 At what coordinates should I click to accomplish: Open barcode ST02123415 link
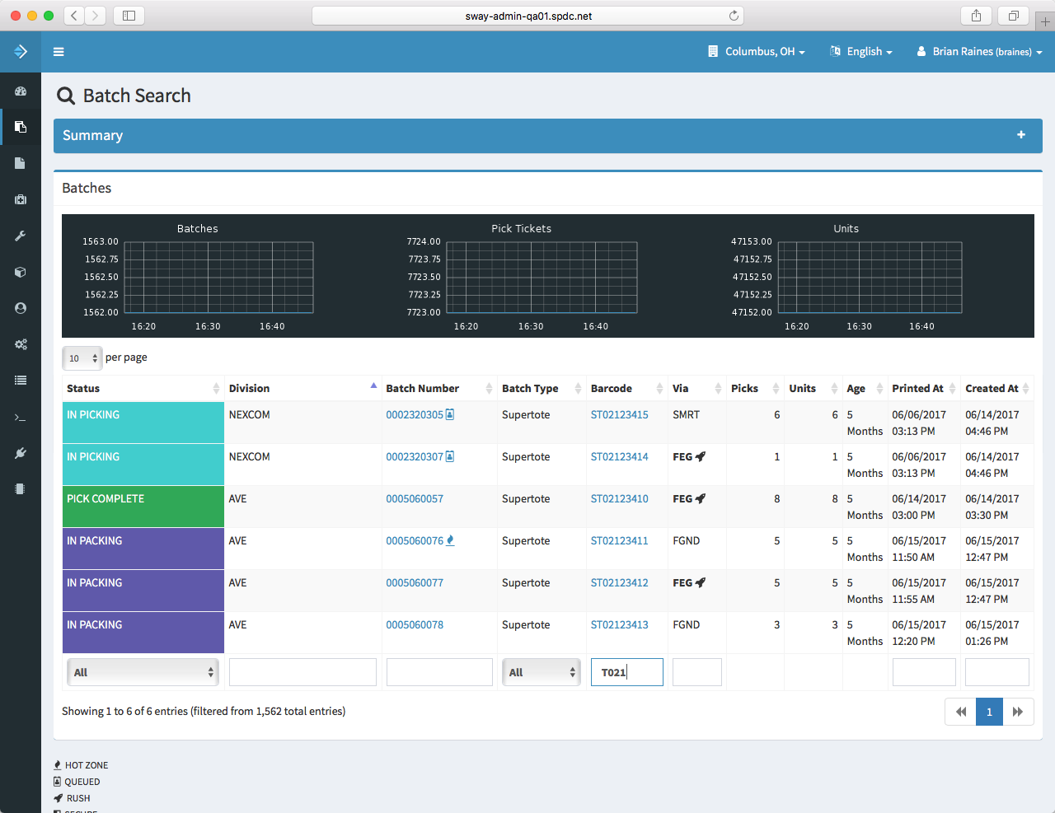619,414
